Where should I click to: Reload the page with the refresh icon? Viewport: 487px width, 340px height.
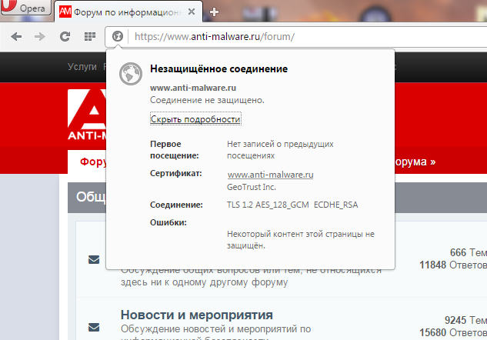tap(65, 37)
